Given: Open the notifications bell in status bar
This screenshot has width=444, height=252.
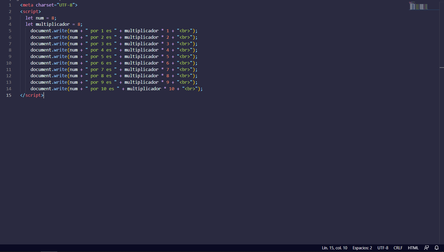Looking at the screenshot, I should (x=437, y=248).
